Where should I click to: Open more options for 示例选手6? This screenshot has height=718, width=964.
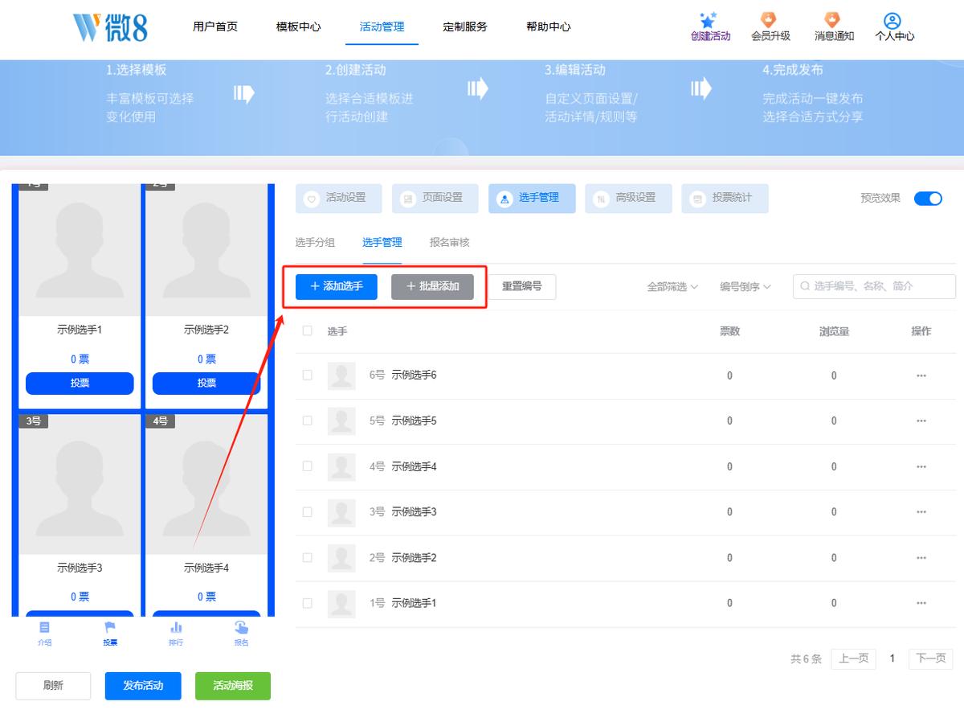[921, 375]
